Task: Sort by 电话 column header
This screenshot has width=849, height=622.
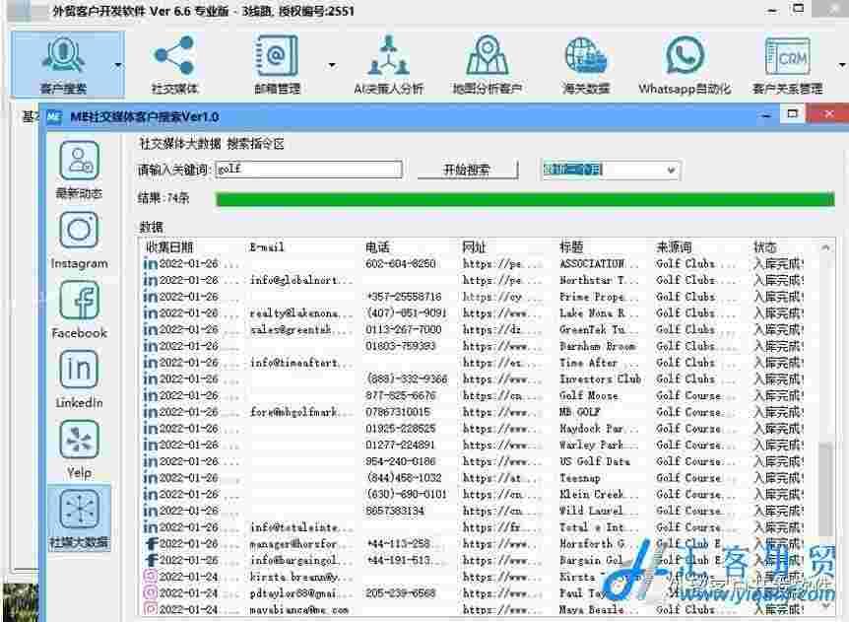Action: click(x=377, y=247)
